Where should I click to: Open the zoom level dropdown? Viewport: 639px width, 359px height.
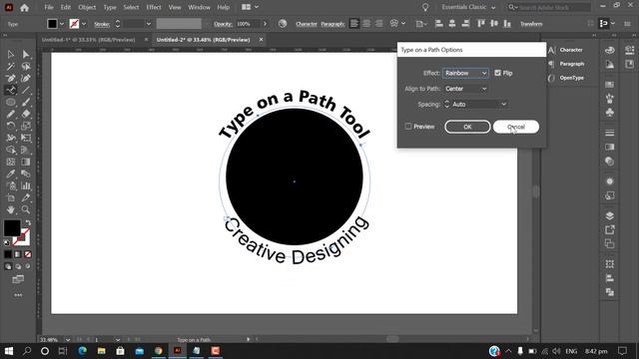click(68, 339)
